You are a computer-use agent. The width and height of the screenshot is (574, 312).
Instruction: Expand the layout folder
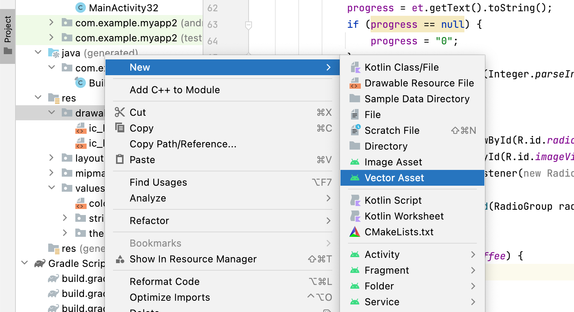52,158
